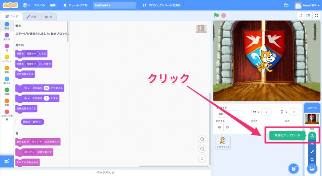The height and width of the screenshot is (176, 322).
Task: Open the globe language dropdown
Action: pos(27,5)
